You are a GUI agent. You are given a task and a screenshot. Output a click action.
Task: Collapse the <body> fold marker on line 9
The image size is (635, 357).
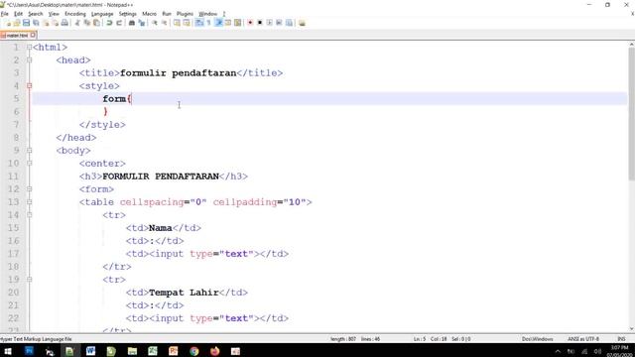[29, 150]
